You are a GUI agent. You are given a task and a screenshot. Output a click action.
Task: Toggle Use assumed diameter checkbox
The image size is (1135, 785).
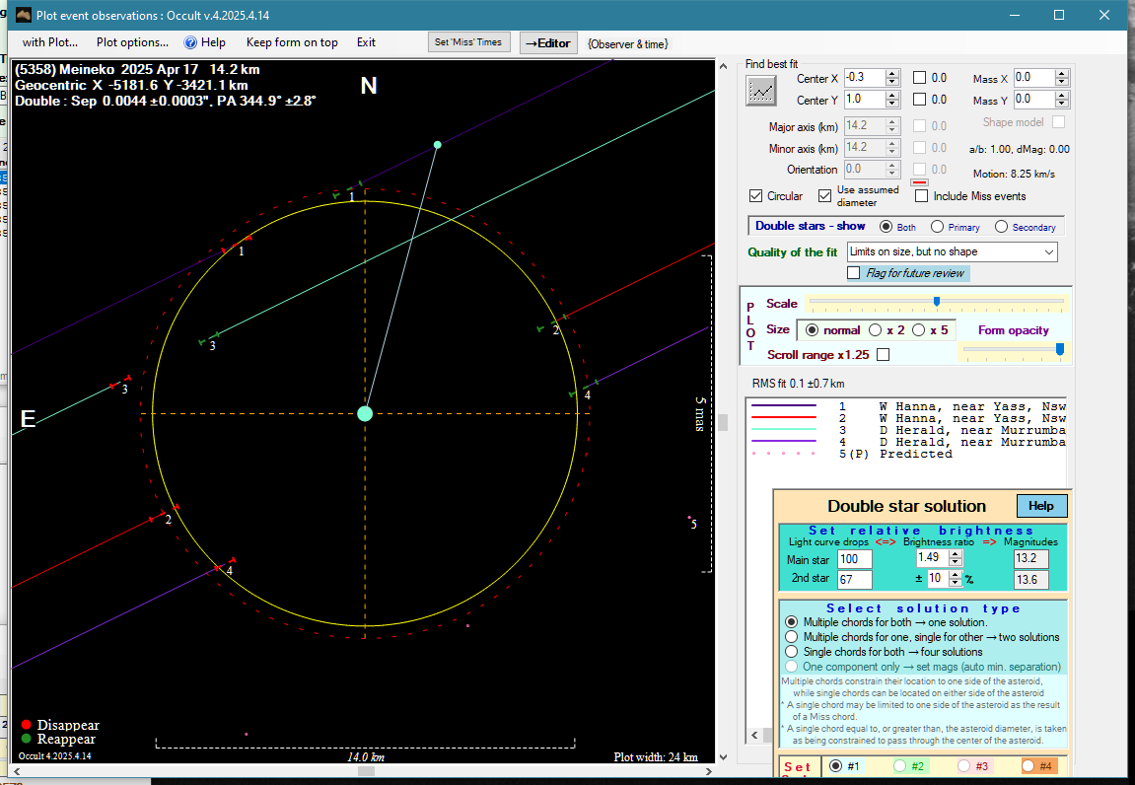[824, 195]
